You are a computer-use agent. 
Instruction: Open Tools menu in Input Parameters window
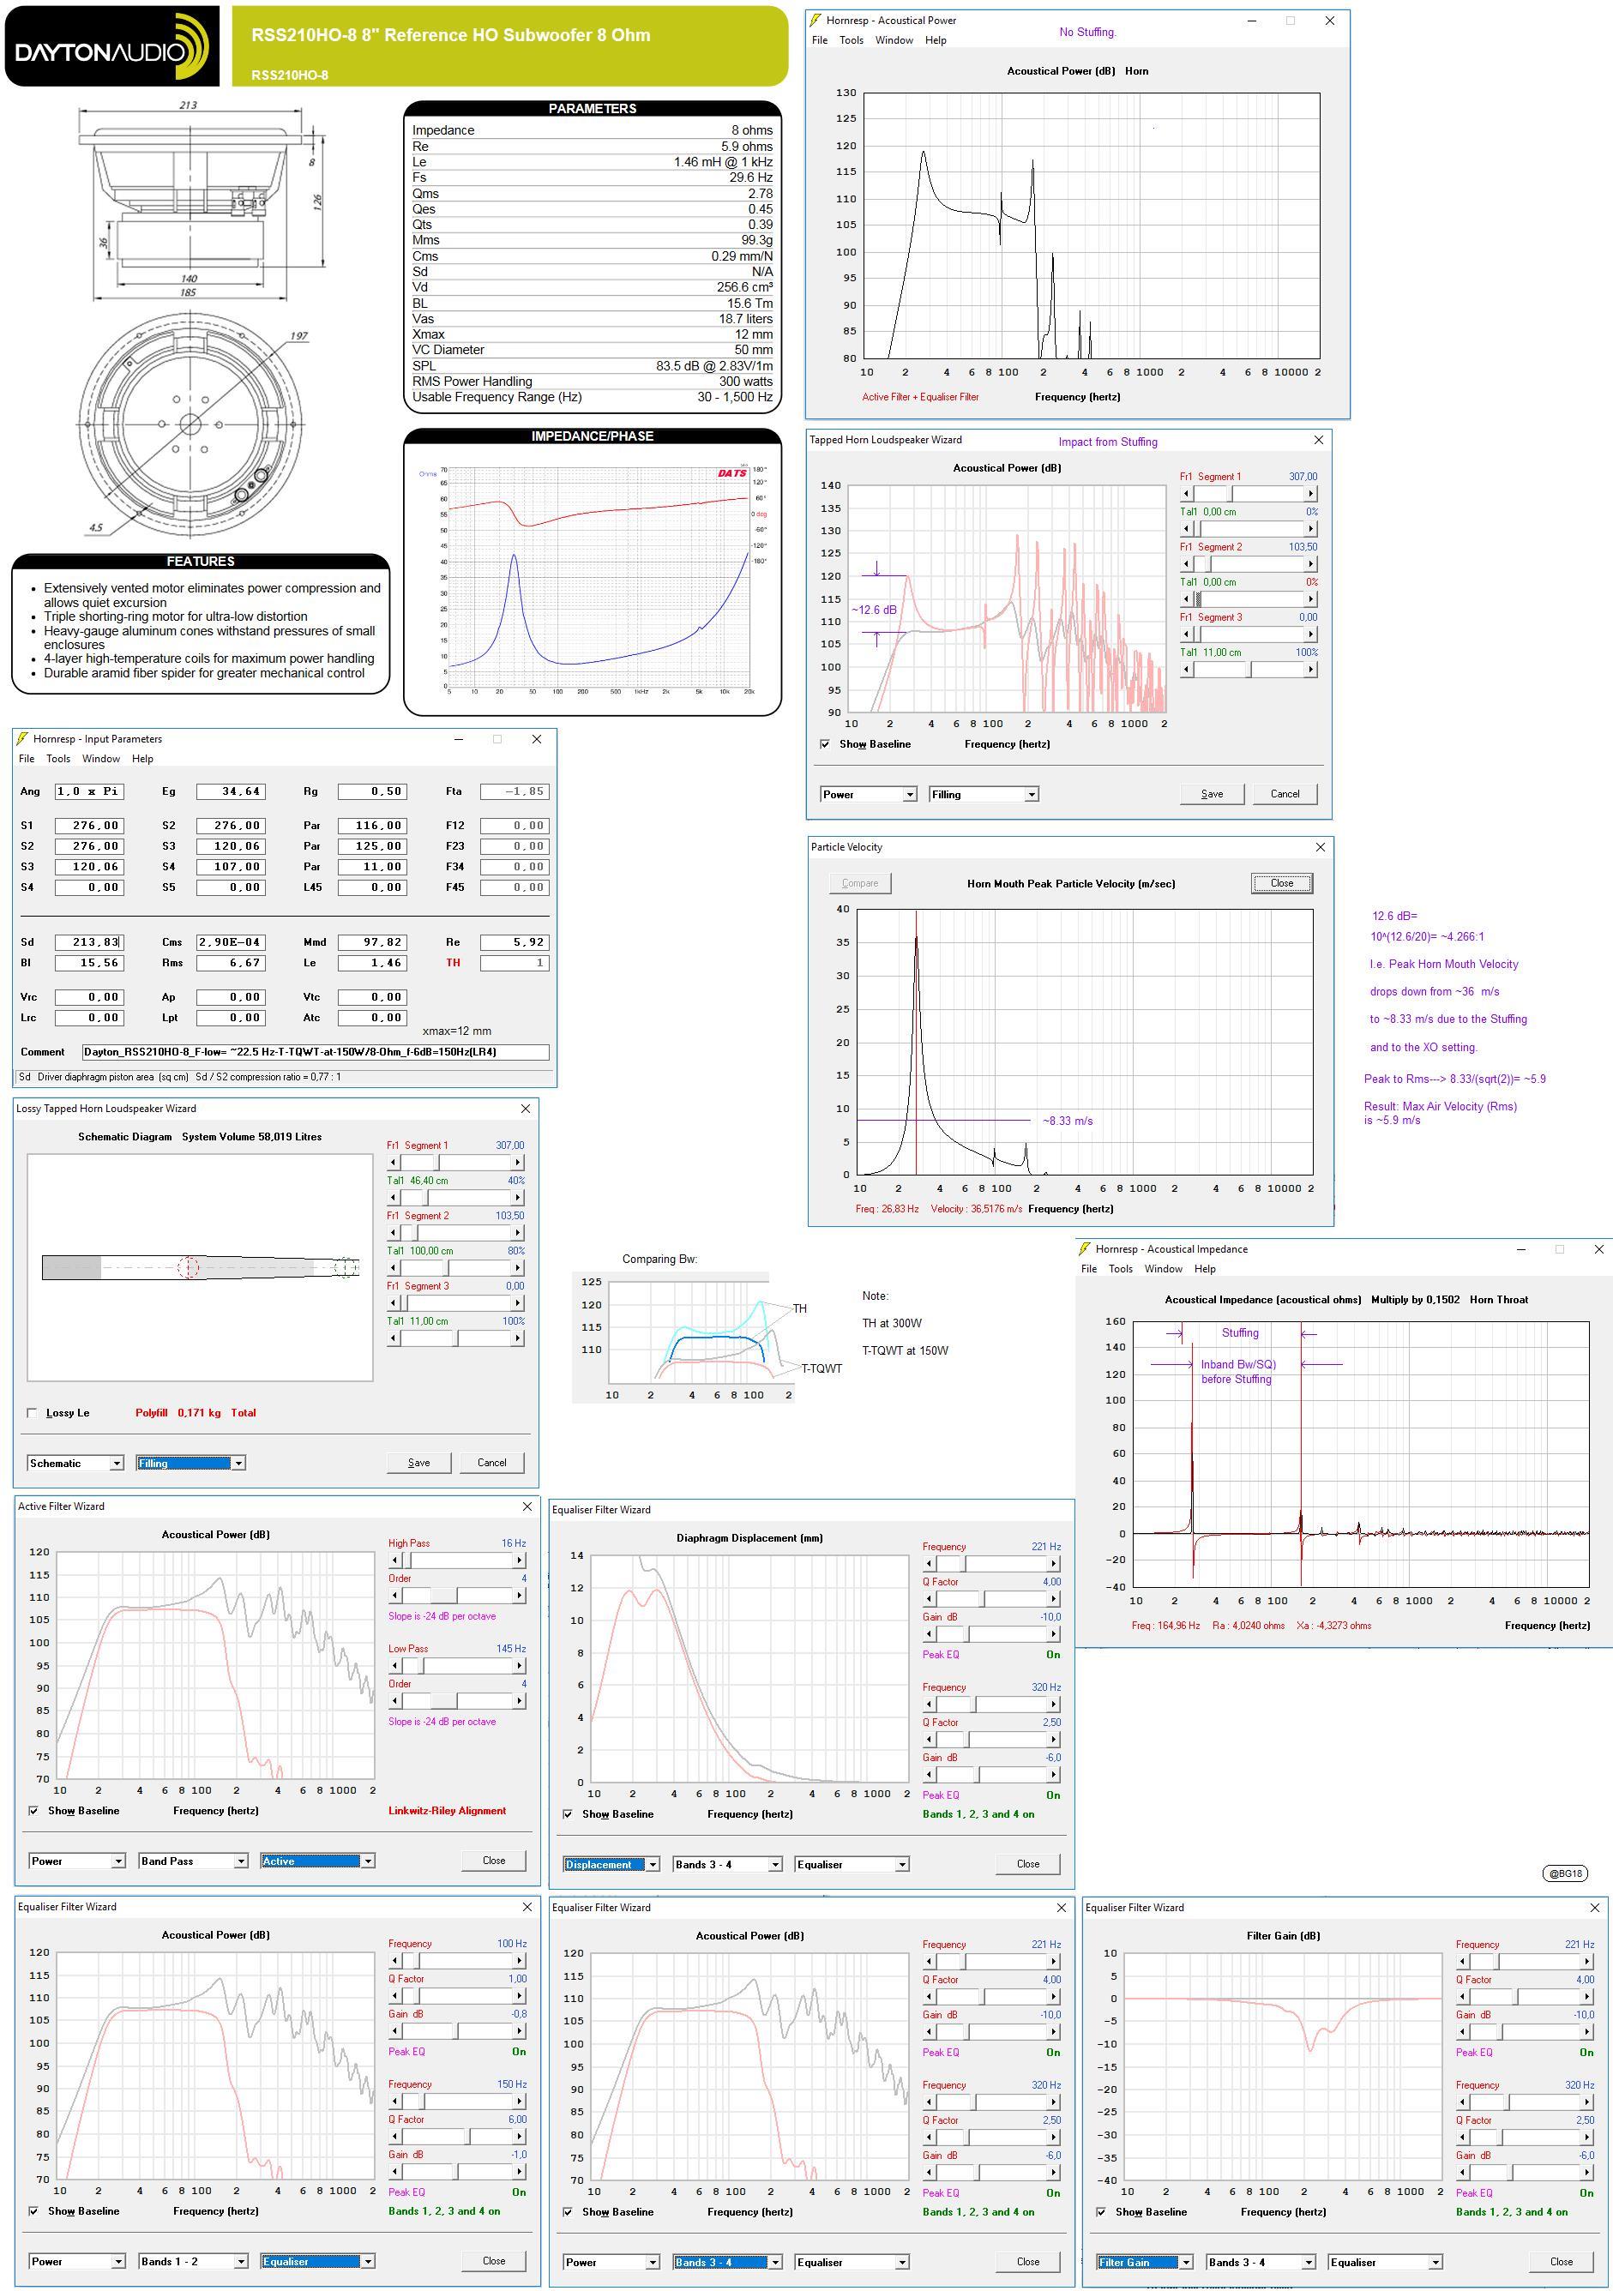tap(59, 760)
